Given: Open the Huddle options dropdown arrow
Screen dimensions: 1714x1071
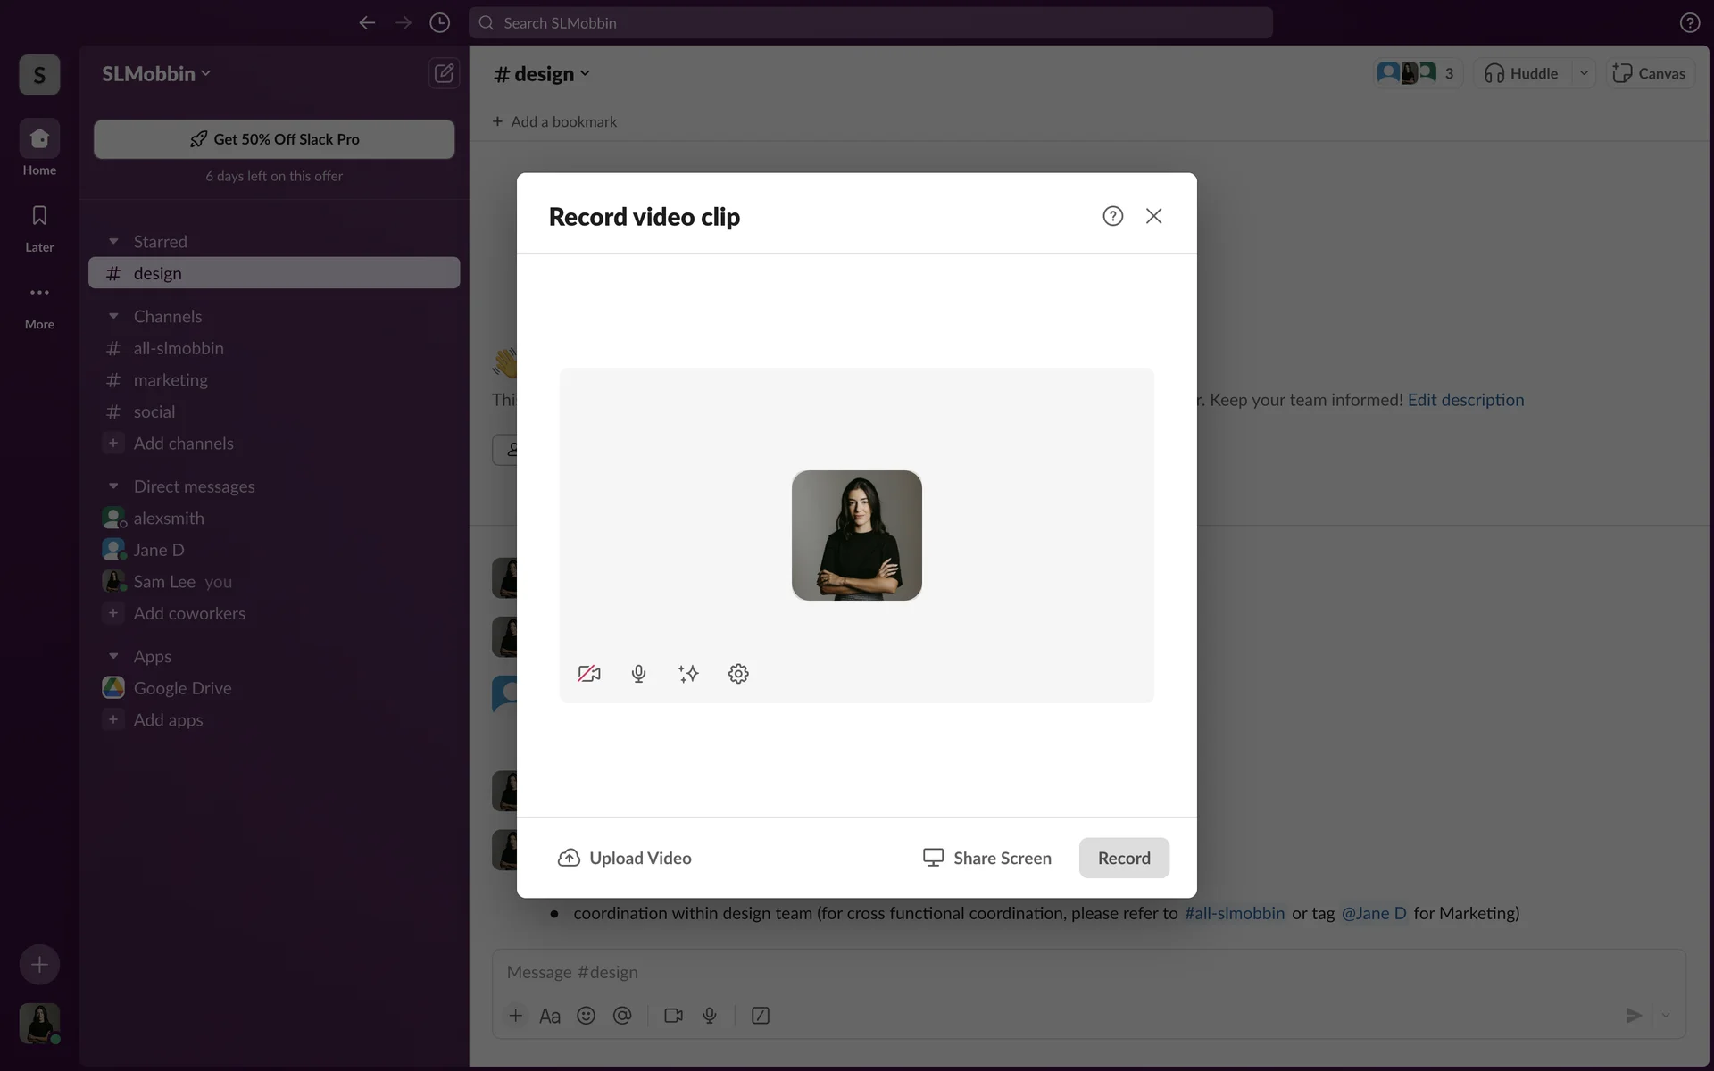Looking at the screenshot, I should point(1584,73).
